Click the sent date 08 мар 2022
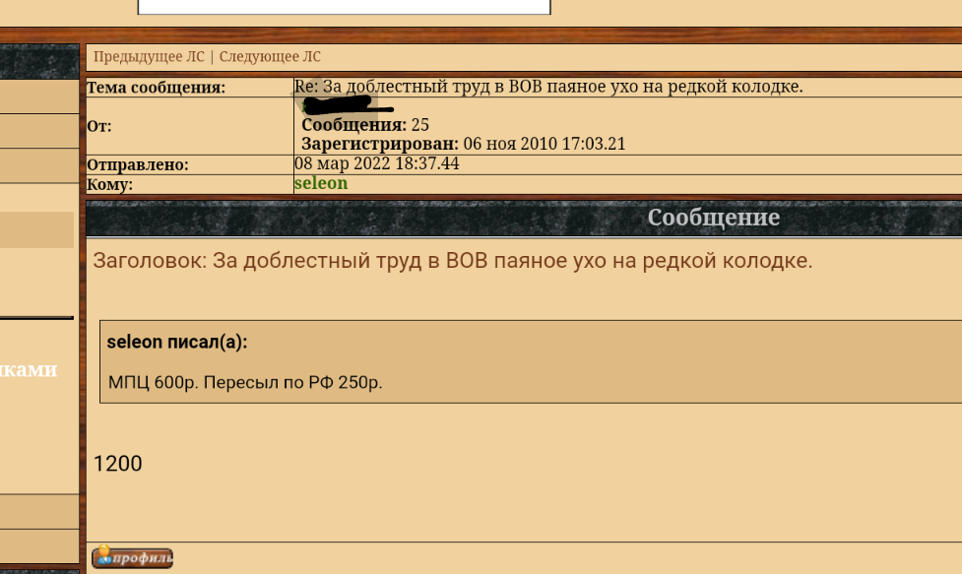 click(377, 163)
